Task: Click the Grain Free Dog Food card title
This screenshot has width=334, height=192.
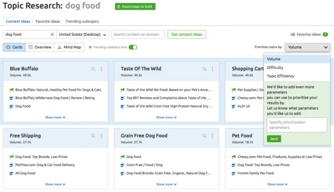Action: tap(144, 136)
